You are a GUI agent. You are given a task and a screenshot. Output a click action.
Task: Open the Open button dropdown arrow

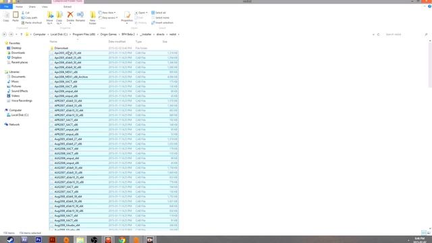[x=146, y=13]
